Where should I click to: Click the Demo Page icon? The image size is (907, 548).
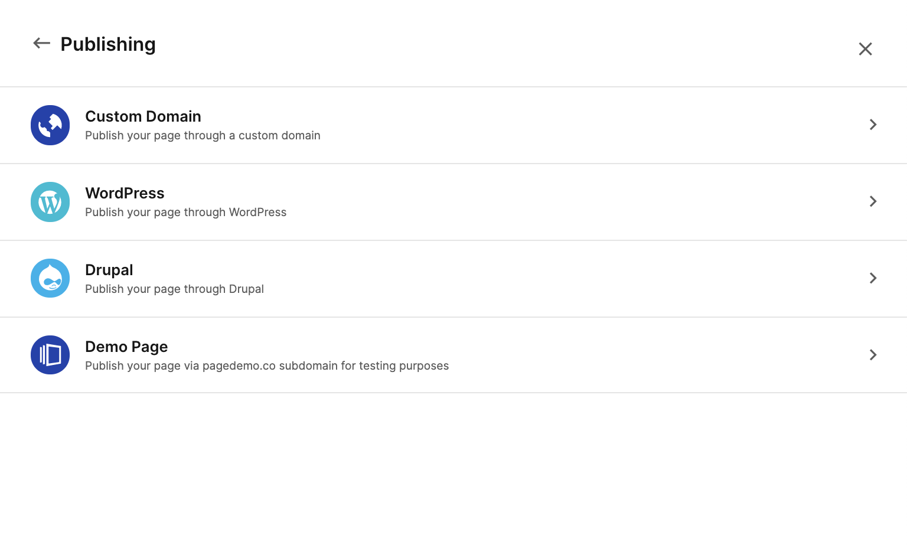[50, 355]
